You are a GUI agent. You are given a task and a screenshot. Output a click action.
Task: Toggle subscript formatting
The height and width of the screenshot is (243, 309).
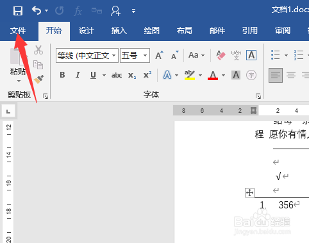(132, 75)
